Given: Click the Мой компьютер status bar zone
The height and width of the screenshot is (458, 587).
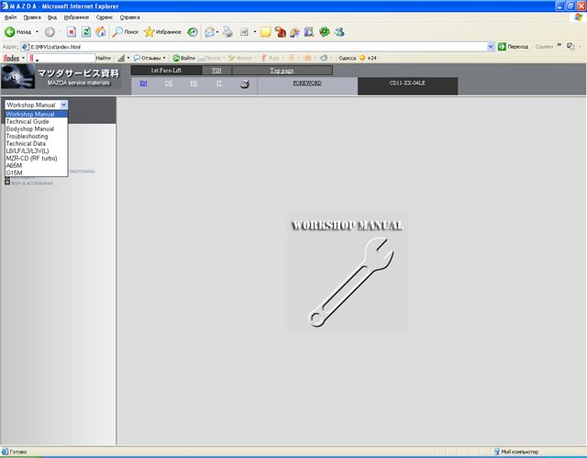Looking at the screenshot, I should pyautogui.click(x=516, y=452).
